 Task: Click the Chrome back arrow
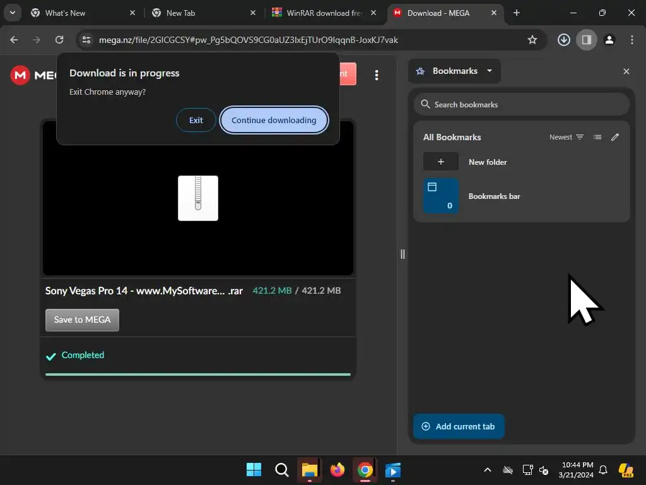pyautogui.click(x=14, y=40)
